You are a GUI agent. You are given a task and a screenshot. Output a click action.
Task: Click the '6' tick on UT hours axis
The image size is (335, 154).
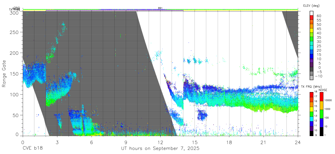point(91,142)
